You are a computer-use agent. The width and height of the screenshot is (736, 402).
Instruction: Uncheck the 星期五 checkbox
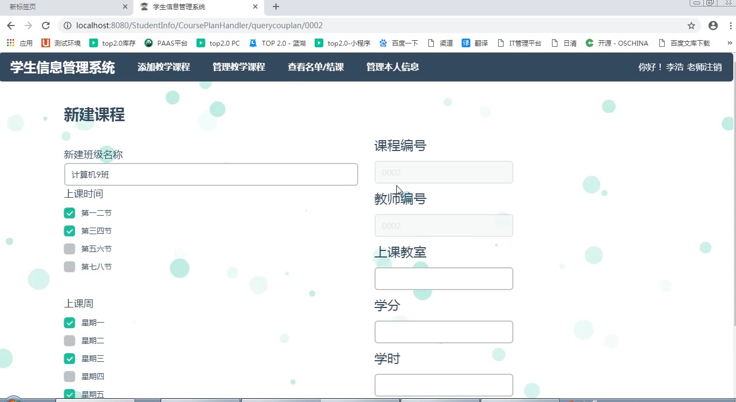coord(69,394)
